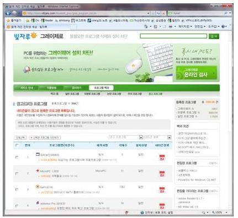Click the page vertical scrollbar
238x218 pixels.
(x=230, y=119)
